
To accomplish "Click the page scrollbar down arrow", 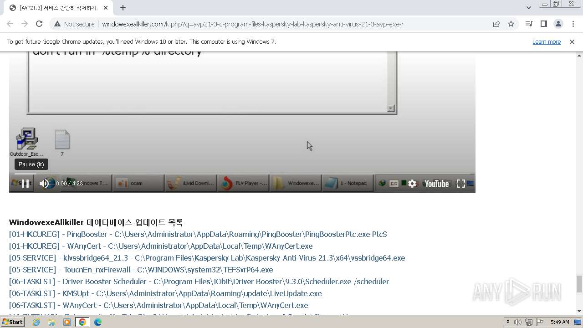I will point(579,311).
